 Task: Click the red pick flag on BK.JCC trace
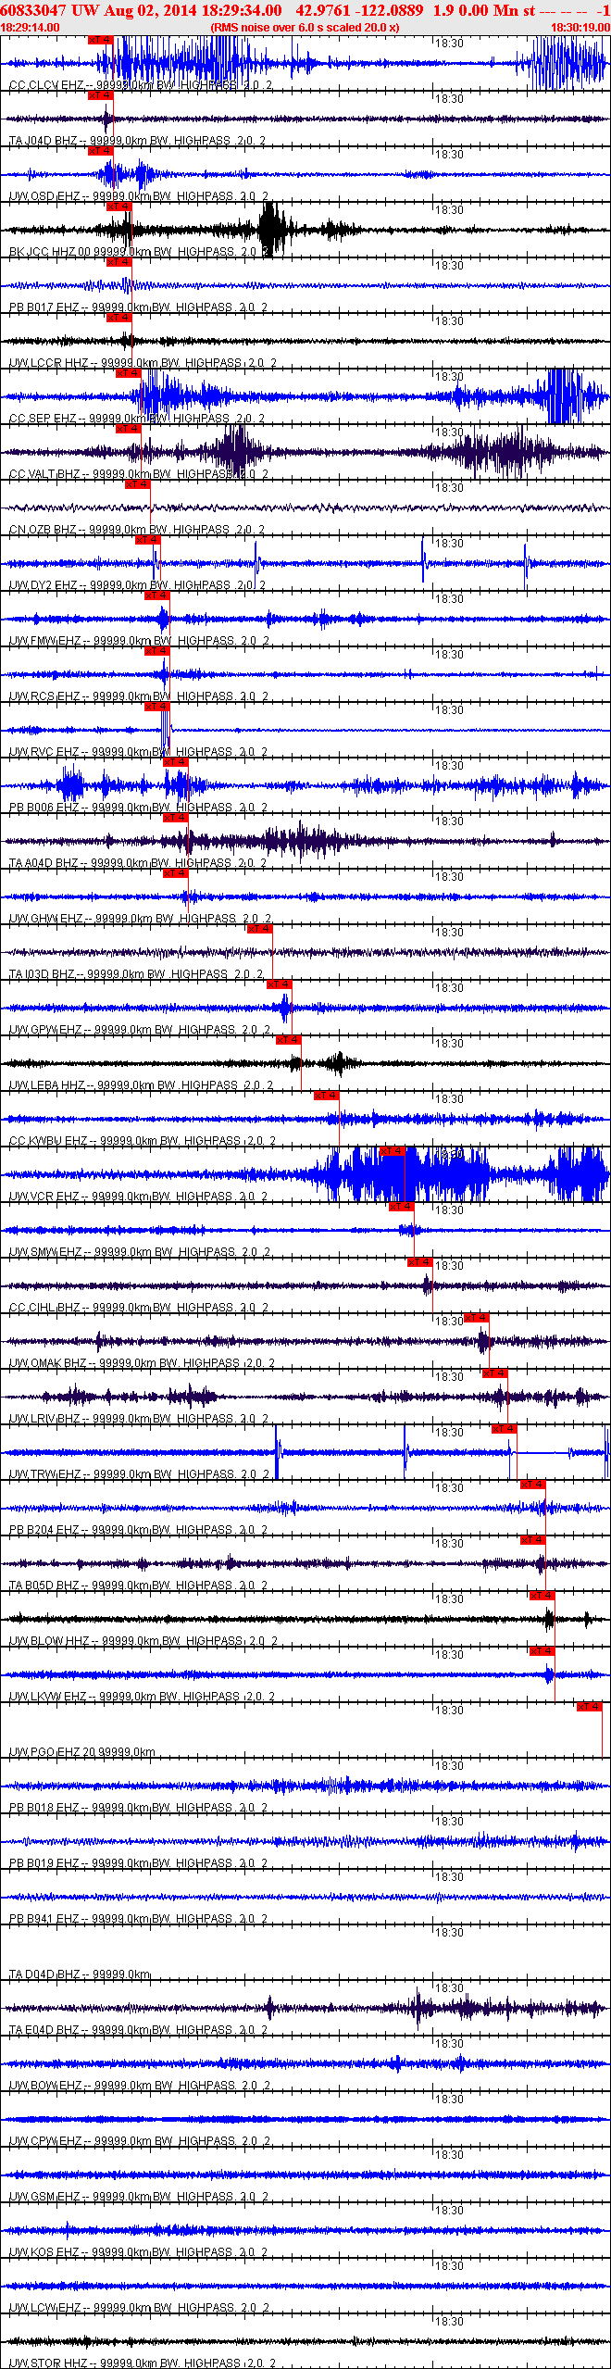(118, 207)
